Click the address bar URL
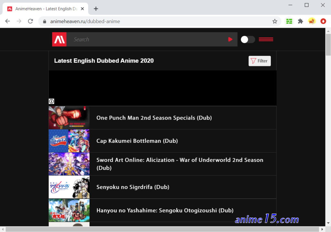 (85, 21)
